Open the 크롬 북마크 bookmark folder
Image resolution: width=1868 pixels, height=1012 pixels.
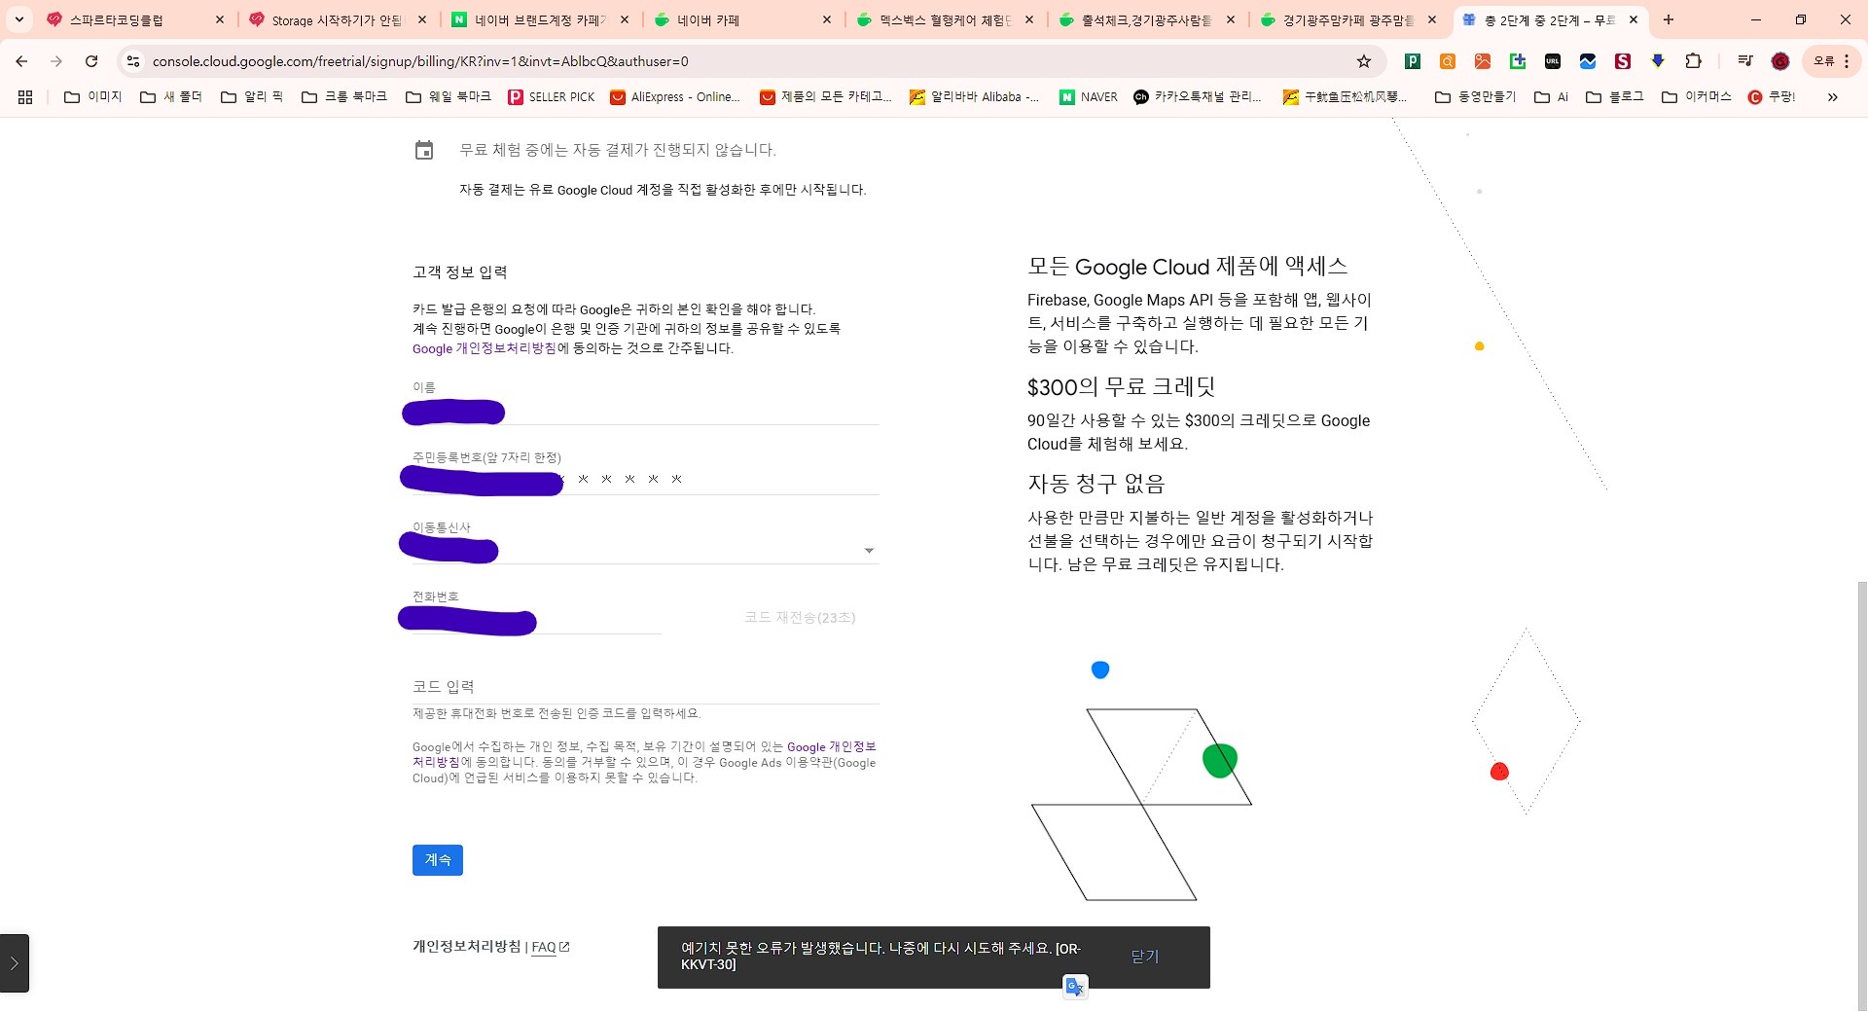pos(344,97)
